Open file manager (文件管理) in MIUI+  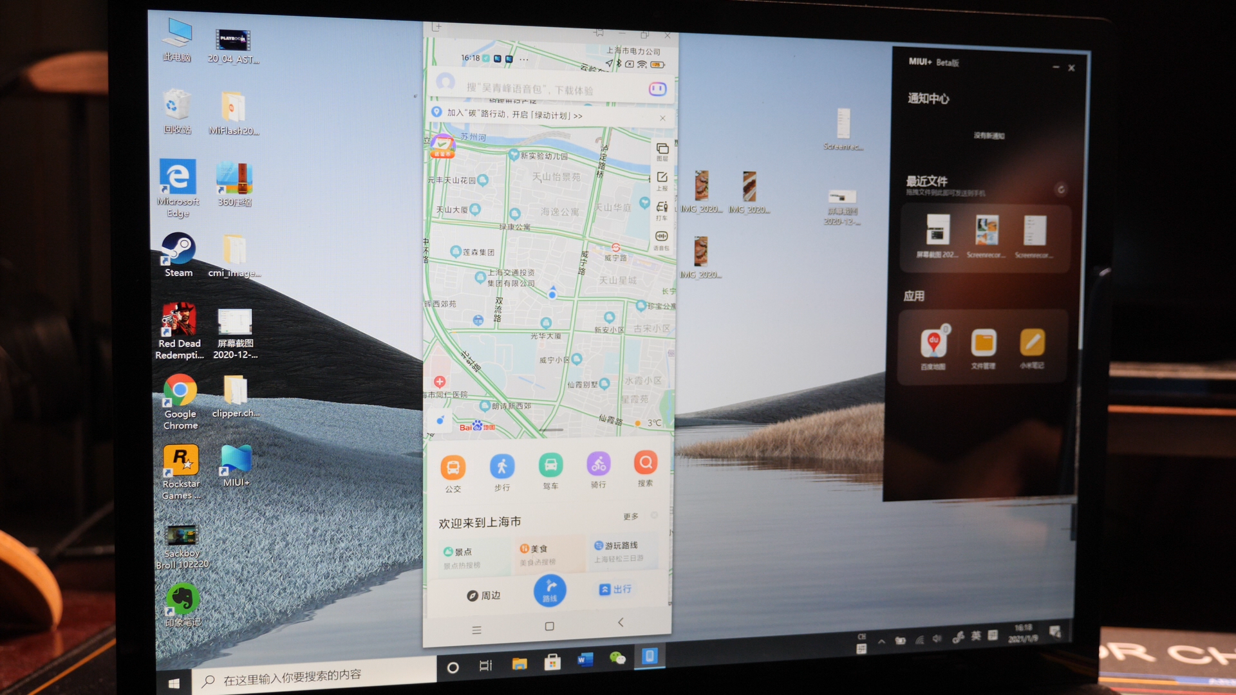click(983, 343)
